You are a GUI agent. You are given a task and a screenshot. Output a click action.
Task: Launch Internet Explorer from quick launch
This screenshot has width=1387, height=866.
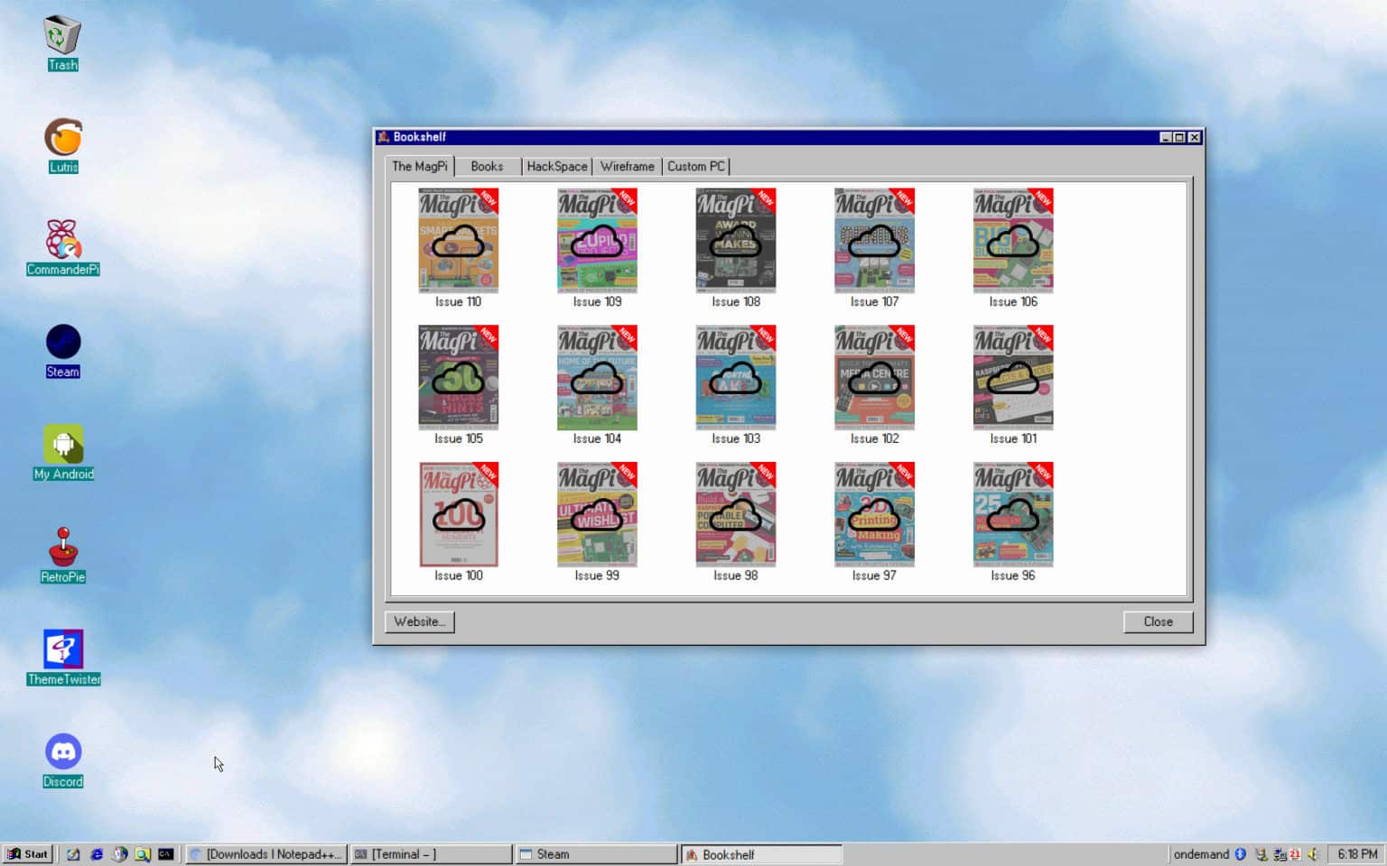point(97,853)
